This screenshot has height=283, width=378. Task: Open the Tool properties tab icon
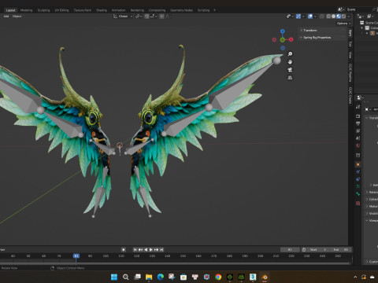coord(358,107)
